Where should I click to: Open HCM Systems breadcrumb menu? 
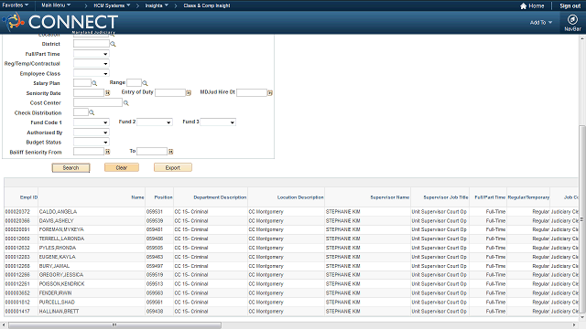pyautogui.click(x=112, y=5)
